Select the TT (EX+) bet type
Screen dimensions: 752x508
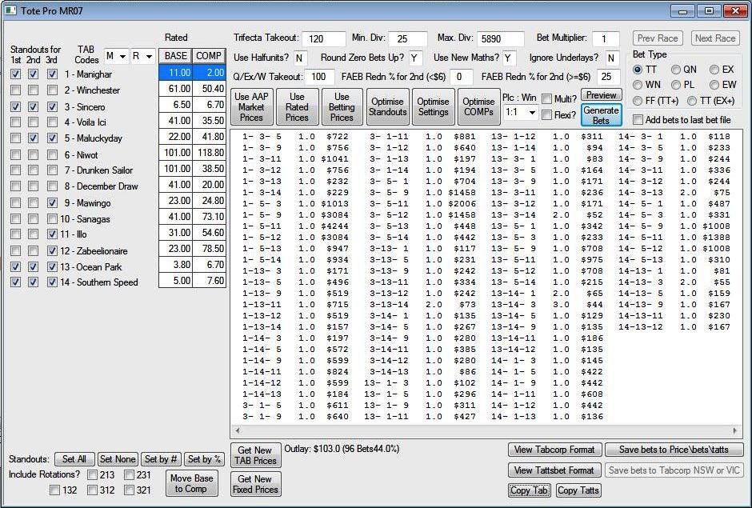click(691, 101)
